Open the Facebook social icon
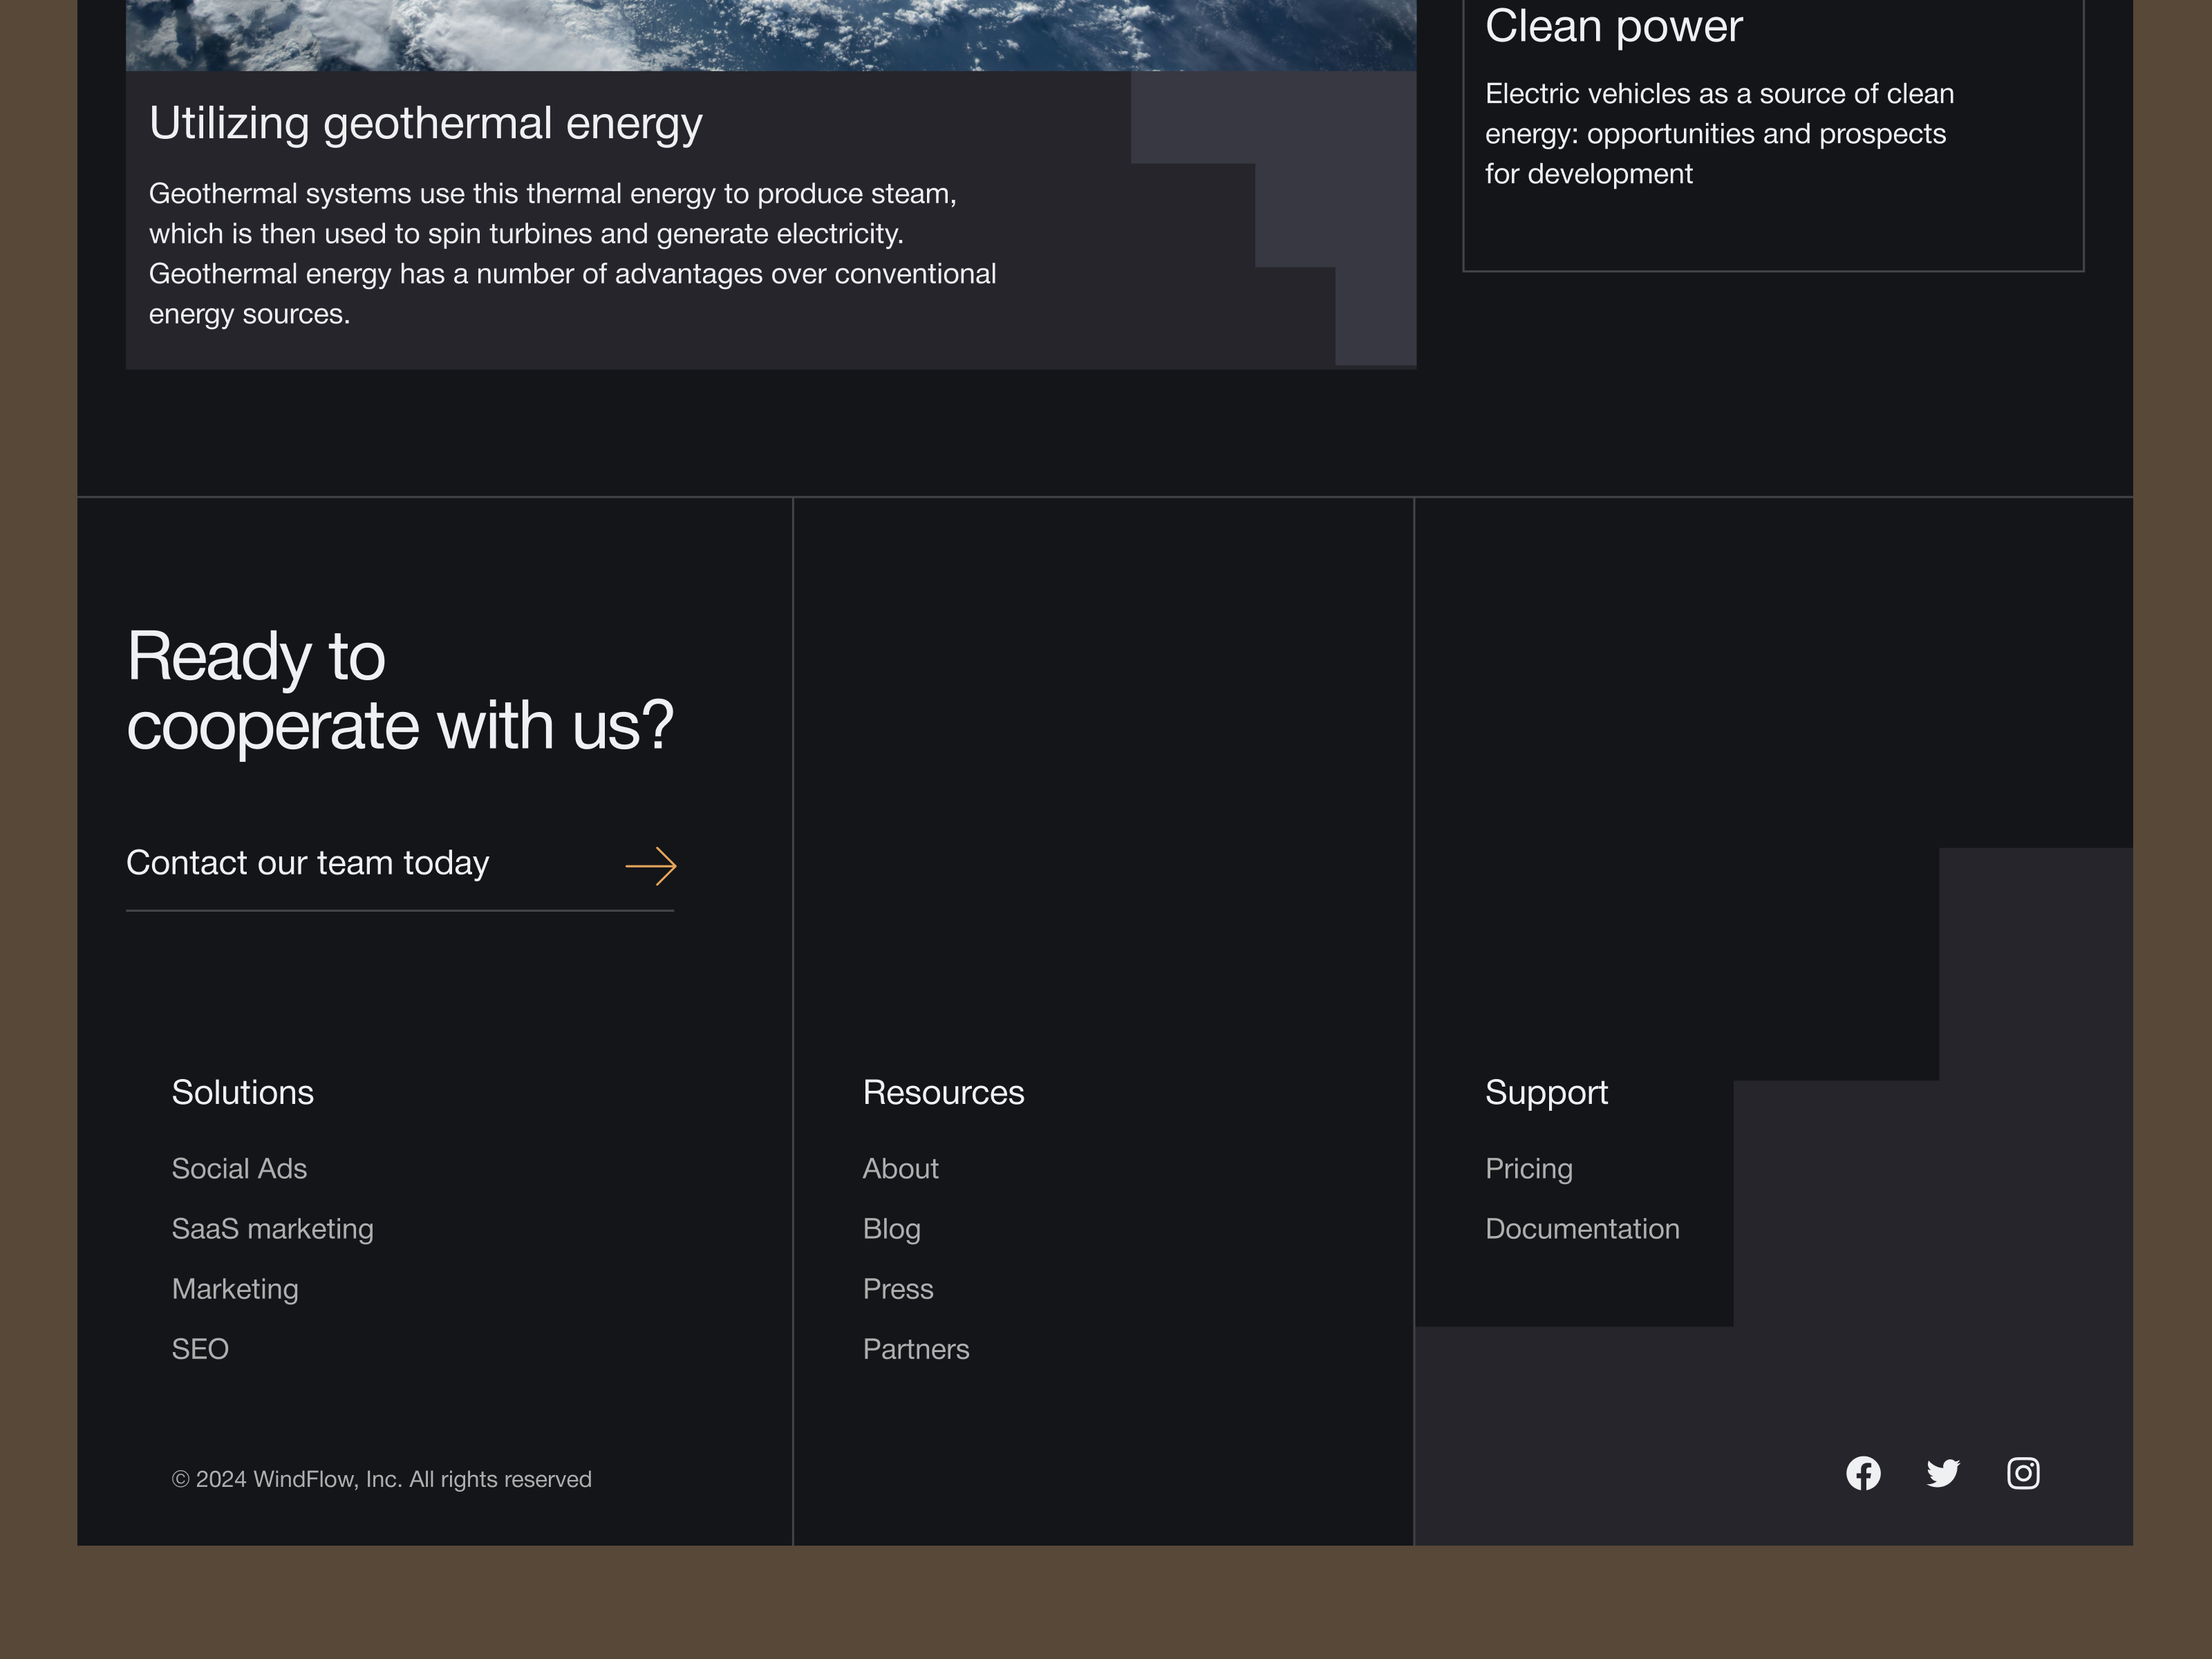 click(1863, 1473)
